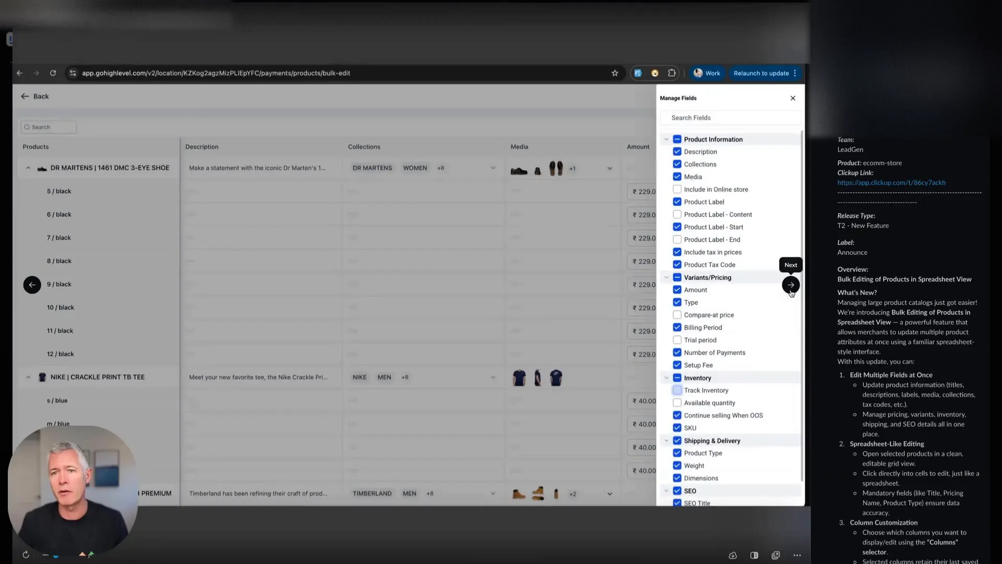The width and height of the screenshot is (1002, 564).
Task: Open the ClickUp link for ecomm-store
Action: pos(891,182)
